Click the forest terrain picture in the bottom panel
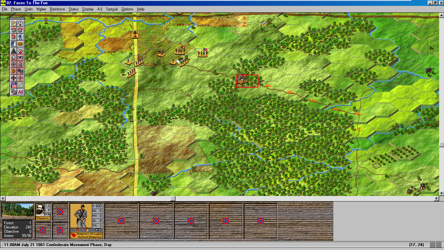Viewport: 444px width, 250px height. [18, 210]
